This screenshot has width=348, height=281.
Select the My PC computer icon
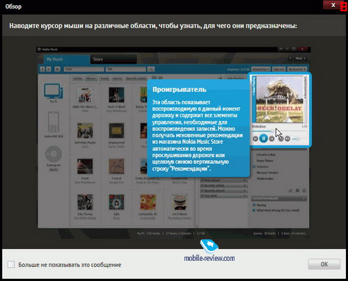click(54, 91)
